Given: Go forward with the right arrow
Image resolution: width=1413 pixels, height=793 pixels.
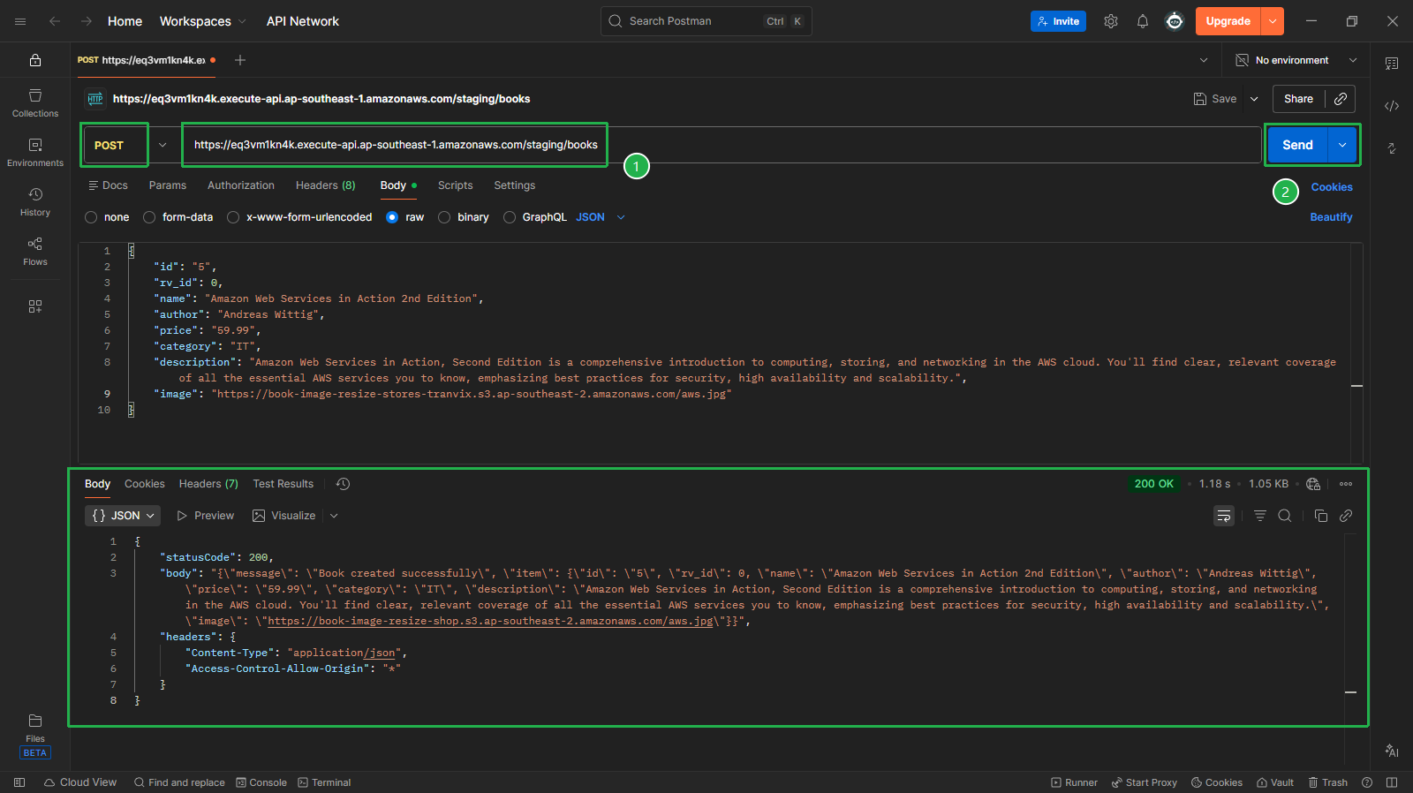Looking at the screenshot, I should (86, 21).
